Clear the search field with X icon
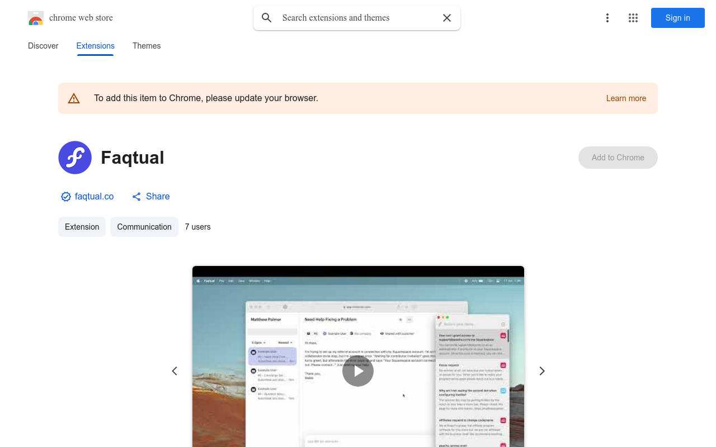 [447, 18]
